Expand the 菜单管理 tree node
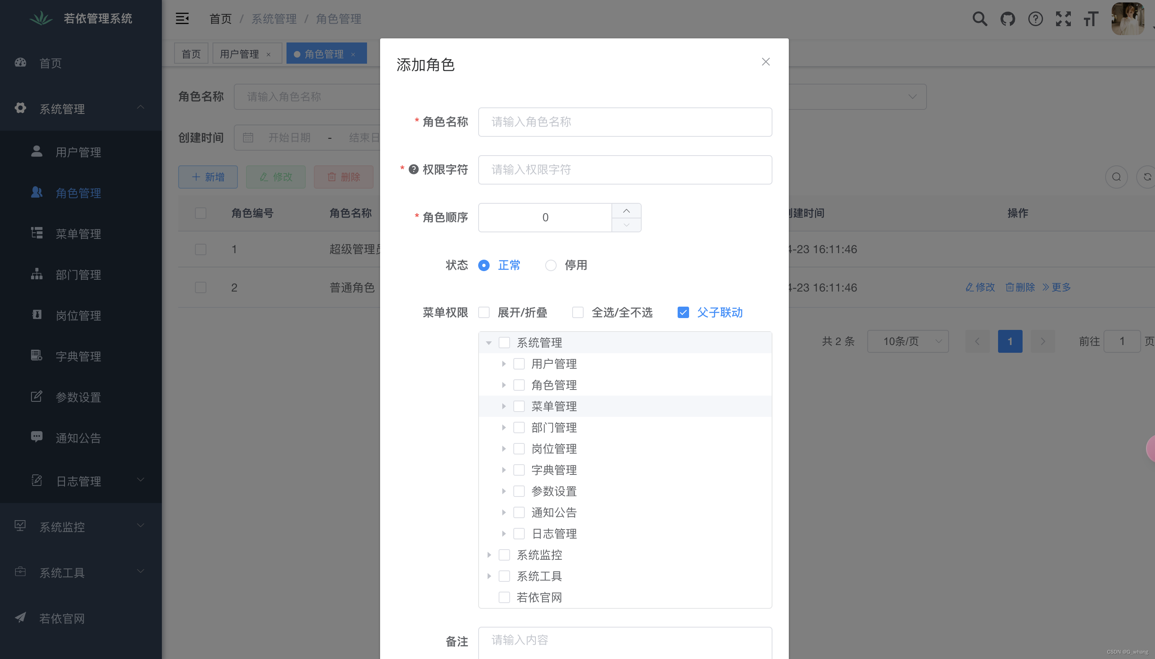Image resolution: width=1155 pixels, height=659 pixels. pos(503,406)
